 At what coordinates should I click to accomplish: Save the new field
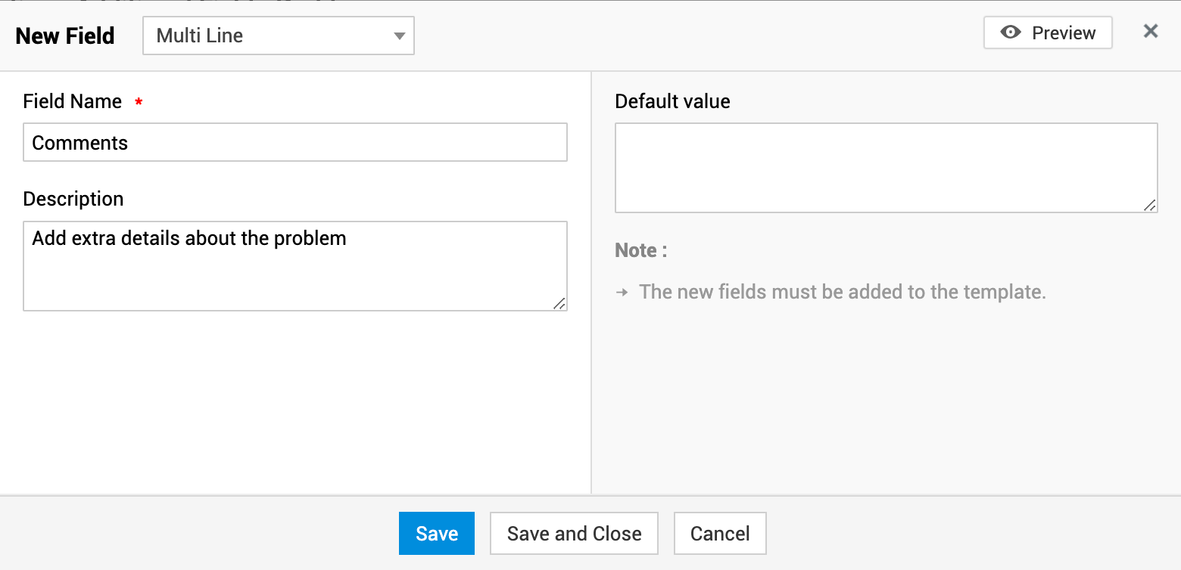[437, 534]
